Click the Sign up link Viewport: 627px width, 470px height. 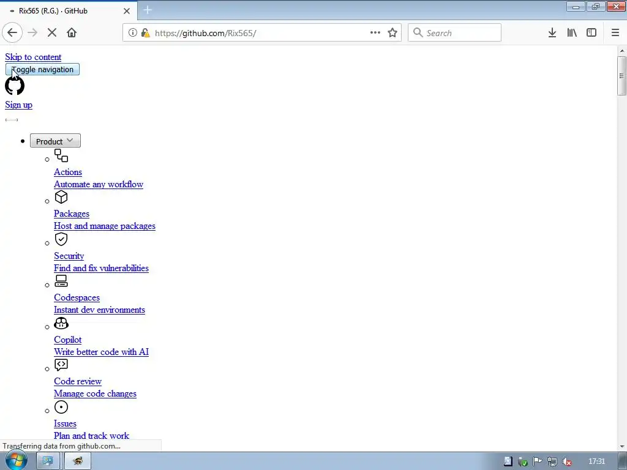pyautogui.click(x=19, y=105)
